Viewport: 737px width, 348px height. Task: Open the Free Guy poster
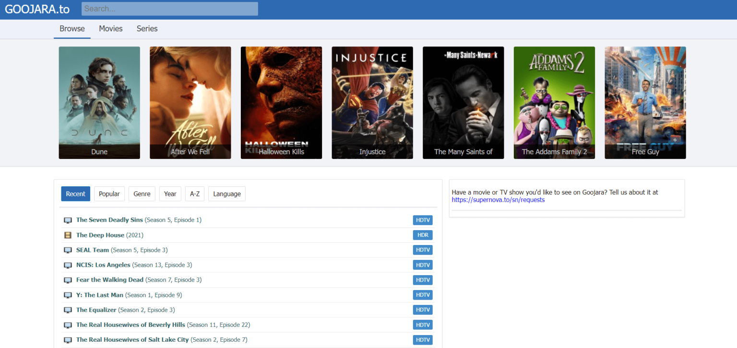(645, 102)
